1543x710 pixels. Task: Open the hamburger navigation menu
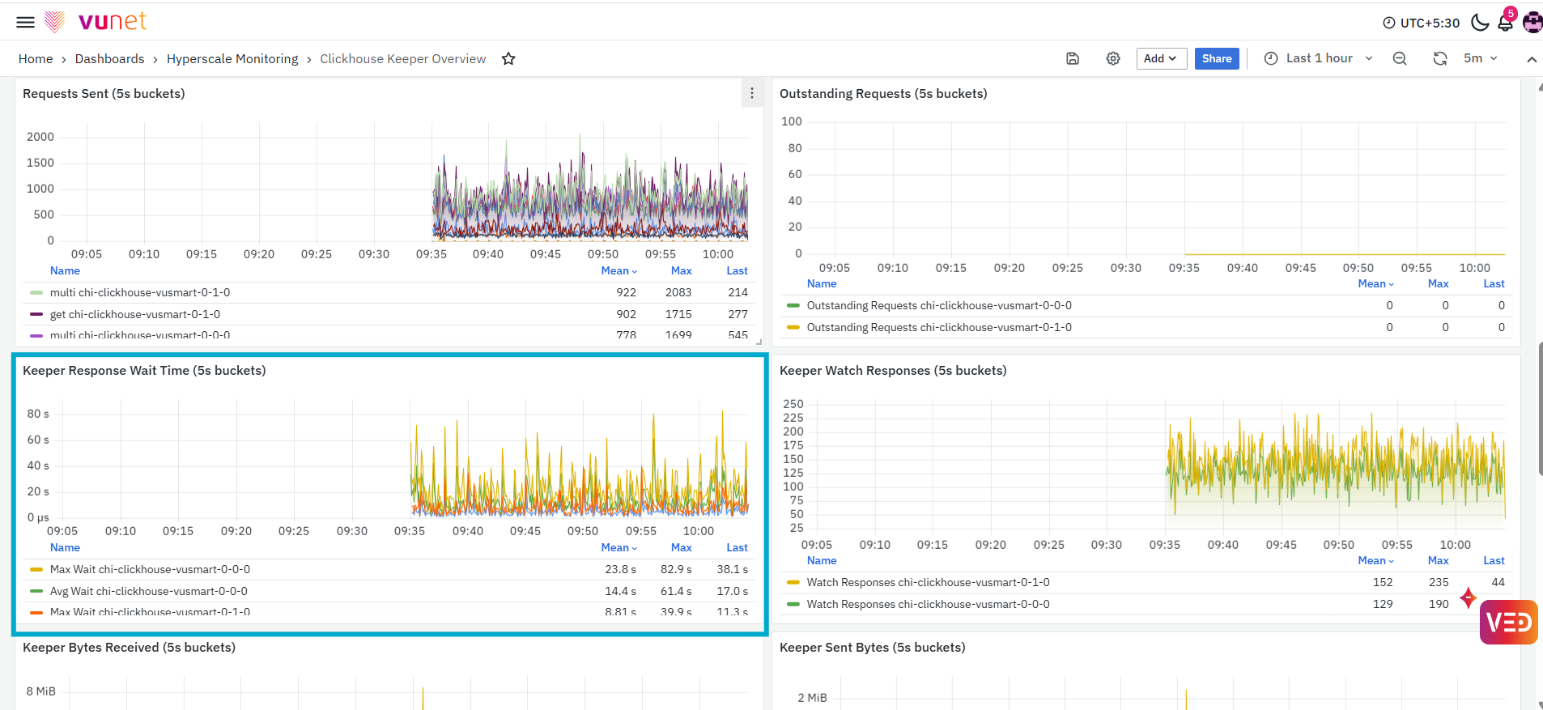26,22
